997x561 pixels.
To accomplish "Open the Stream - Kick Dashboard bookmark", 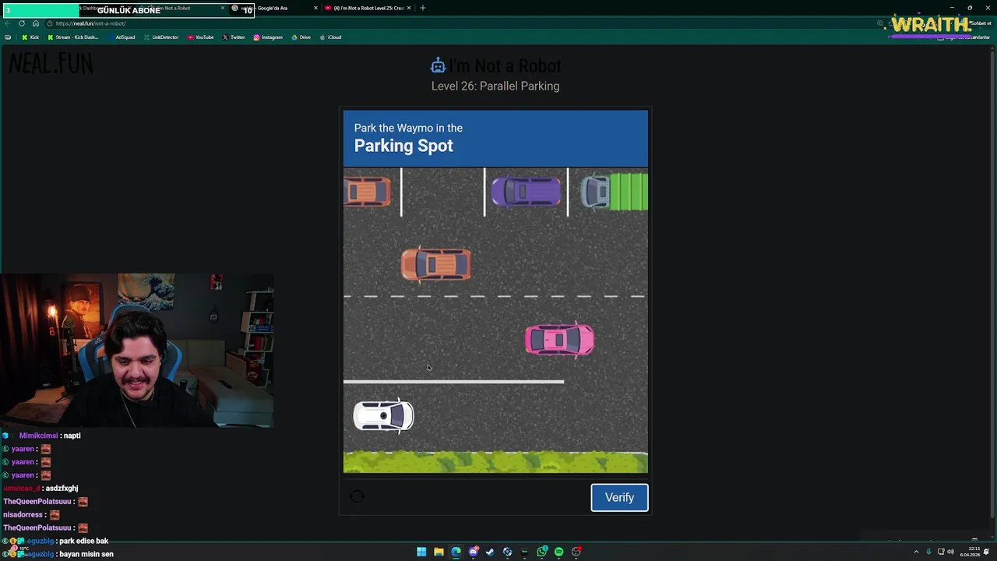I will pyautogui.click(x=73, y=37).
